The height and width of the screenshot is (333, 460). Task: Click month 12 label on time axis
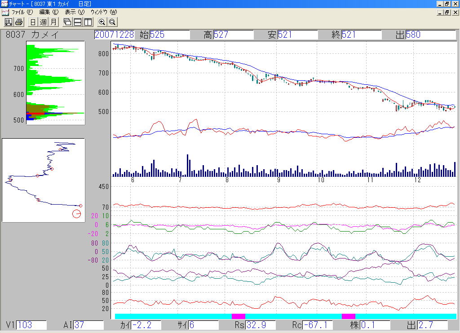tap(417, 180)
